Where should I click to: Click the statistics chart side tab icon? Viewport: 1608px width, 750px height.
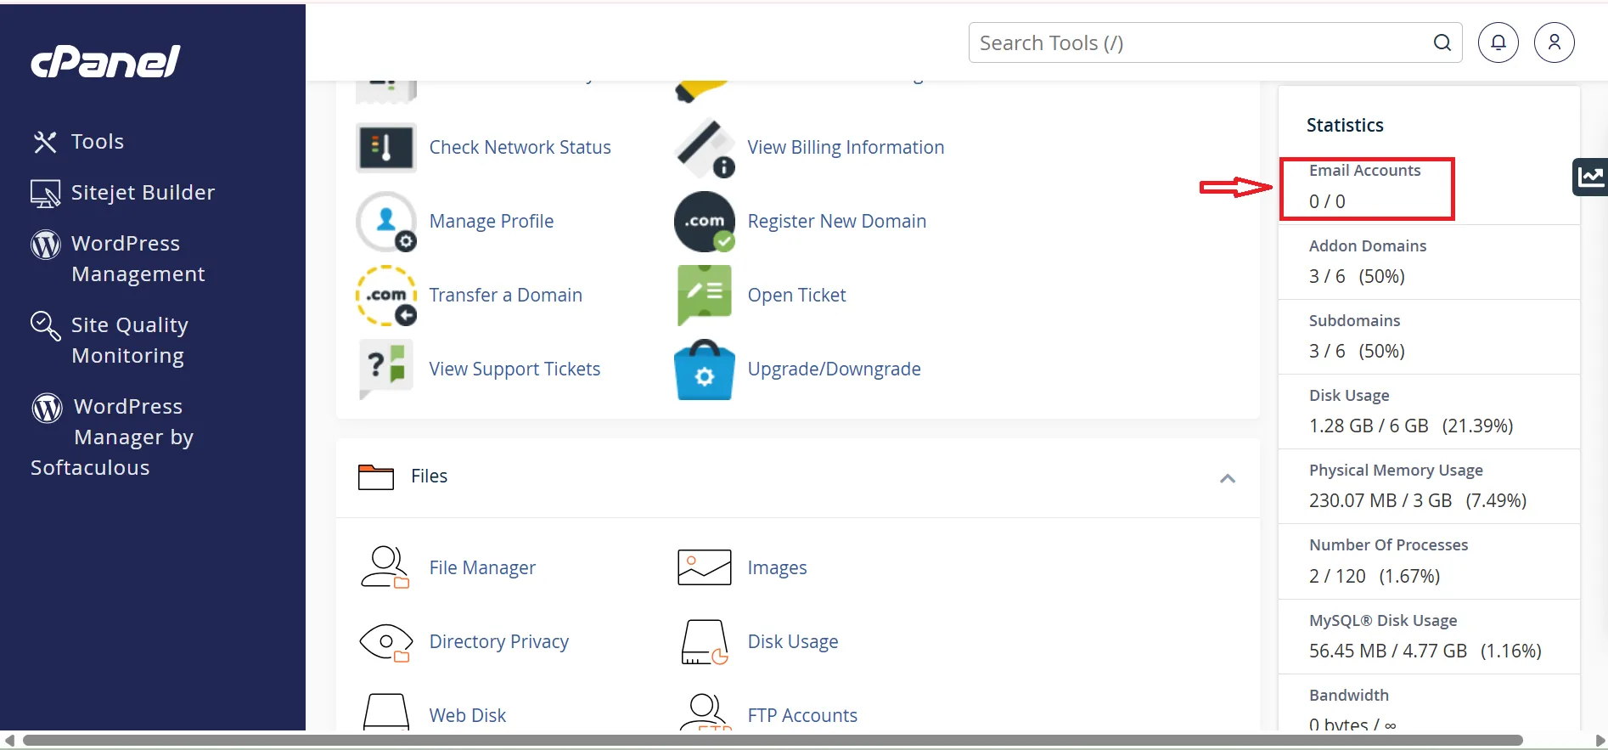pos(1590,177)
